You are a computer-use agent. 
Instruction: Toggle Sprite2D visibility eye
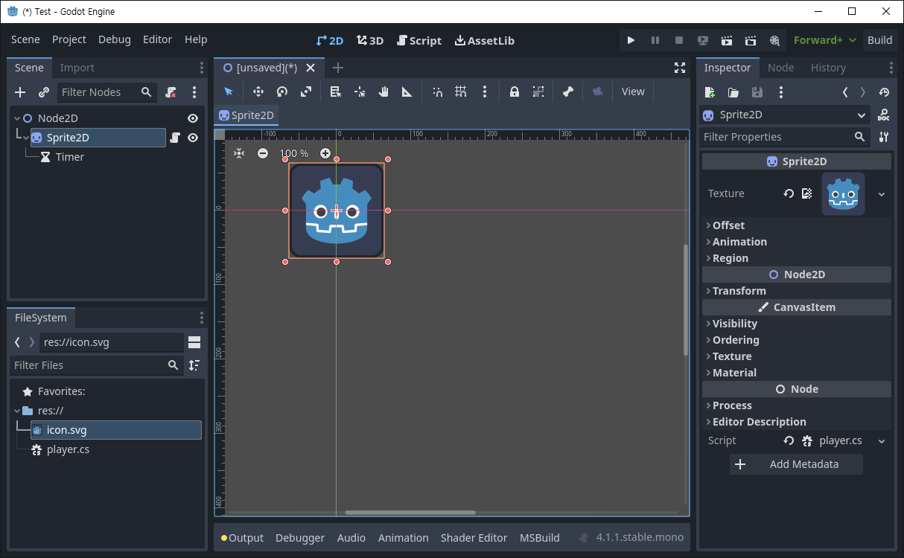[193, 138]
